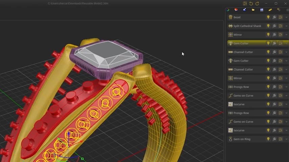Open the yellow folder libraries panel tab
Image resolution: width=289 pixels, height=162 pixels.
click(253, 10)
